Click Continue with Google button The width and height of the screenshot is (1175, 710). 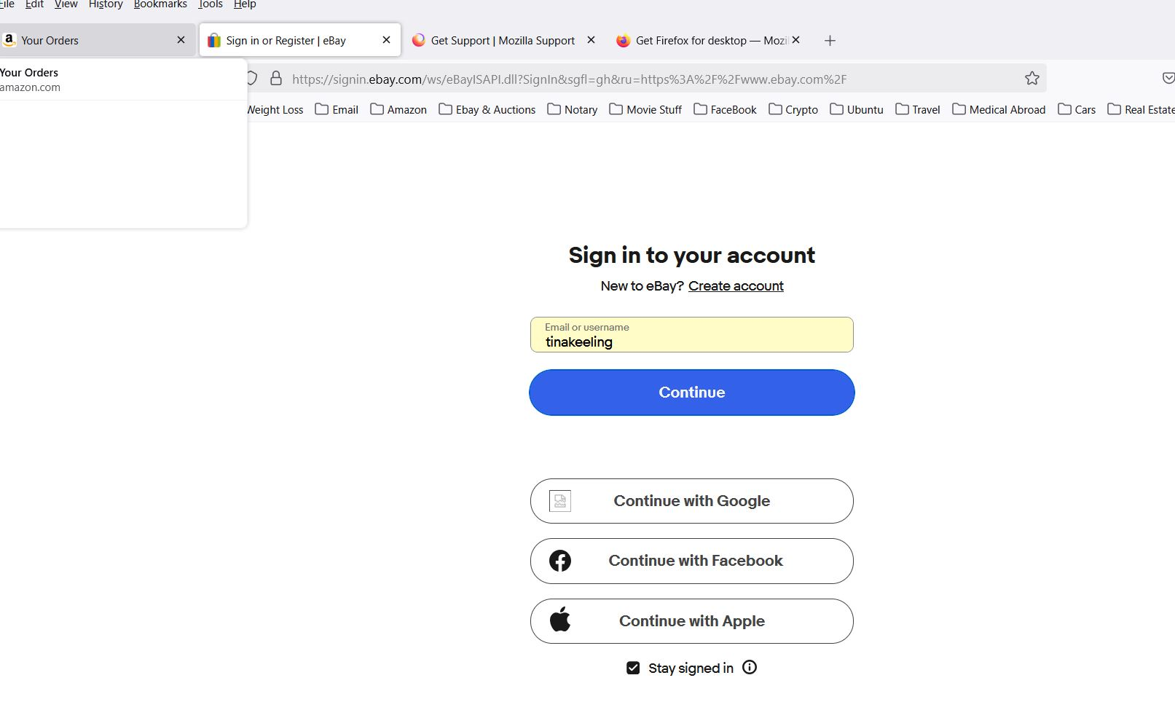tap(691, 501)
